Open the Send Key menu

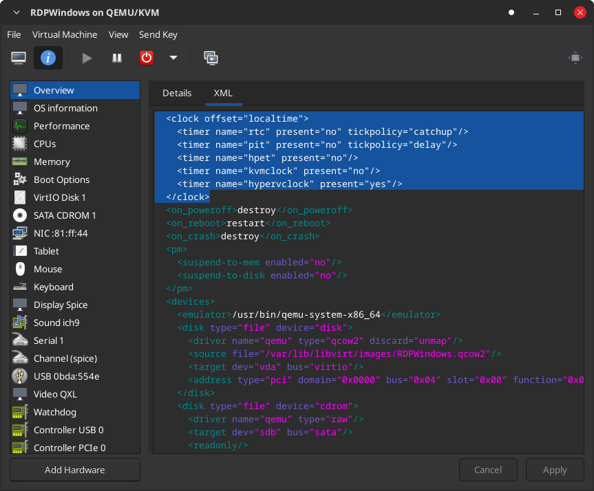point(158,34)
